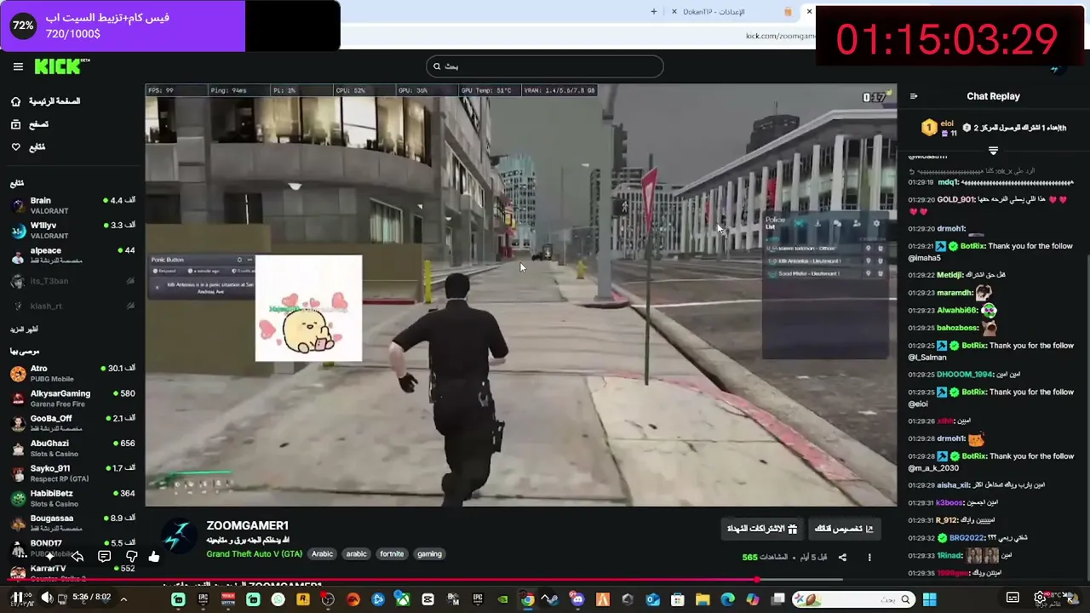This screenshot has height=613, width=1090.
Task: Click the reply arrow icon in overlay bar
Action: [77, 557]
